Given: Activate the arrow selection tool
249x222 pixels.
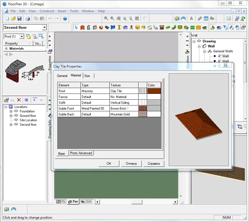Looking at the screenshot, I should click(76, 27).
